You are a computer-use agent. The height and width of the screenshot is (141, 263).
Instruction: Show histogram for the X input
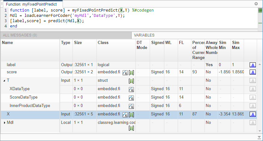(x=252, y=114)
